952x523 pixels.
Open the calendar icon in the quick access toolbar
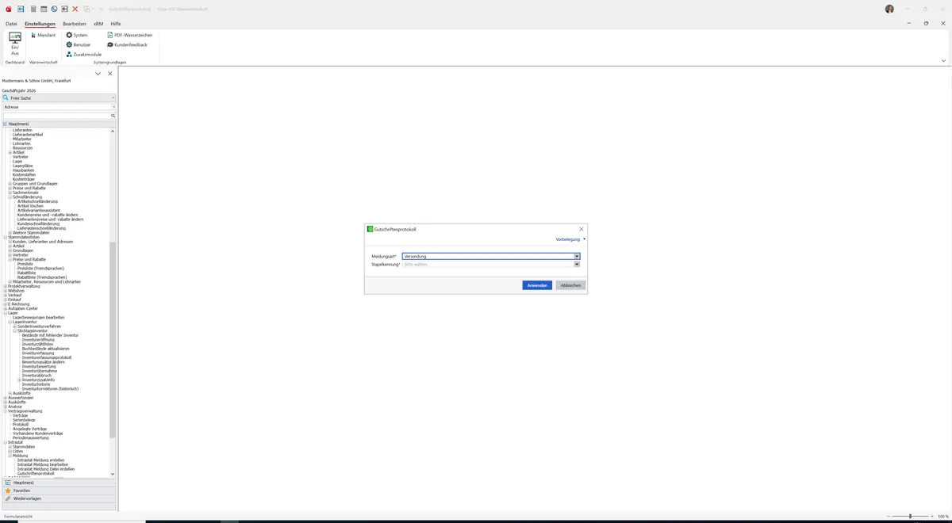[44, 9]
